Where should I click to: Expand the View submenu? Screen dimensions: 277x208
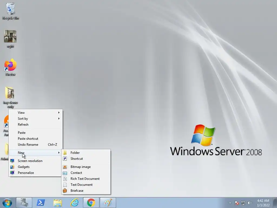point(35,113)
